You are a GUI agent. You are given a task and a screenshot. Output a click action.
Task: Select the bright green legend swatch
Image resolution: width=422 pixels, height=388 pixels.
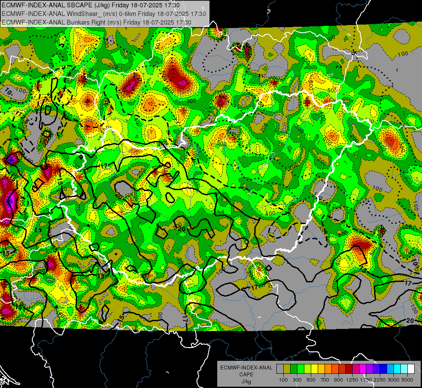tap(300, 369)
